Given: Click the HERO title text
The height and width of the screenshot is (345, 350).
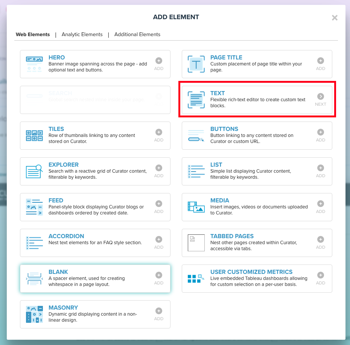Looking at the screenshot, I should pyautogui.click(x=57, y=57).
